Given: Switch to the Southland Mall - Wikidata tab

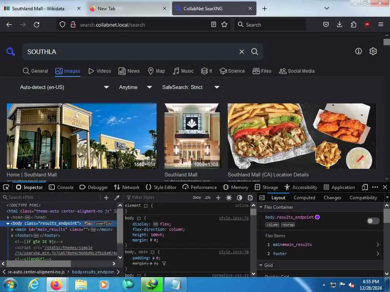Looking at the screenshot, I should pyautogui.click(x=42, y=8).
